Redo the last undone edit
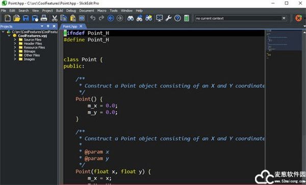The image size is (306, 185). coord(101,18)
